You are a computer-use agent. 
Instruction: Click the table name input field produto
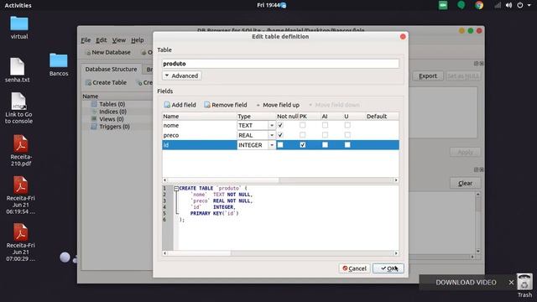(x=280, y=64)
